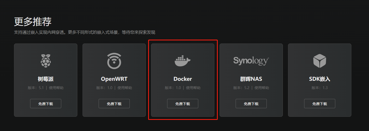Click 免费下载 under Docker
369x131 pixels.
click(183, 104)
